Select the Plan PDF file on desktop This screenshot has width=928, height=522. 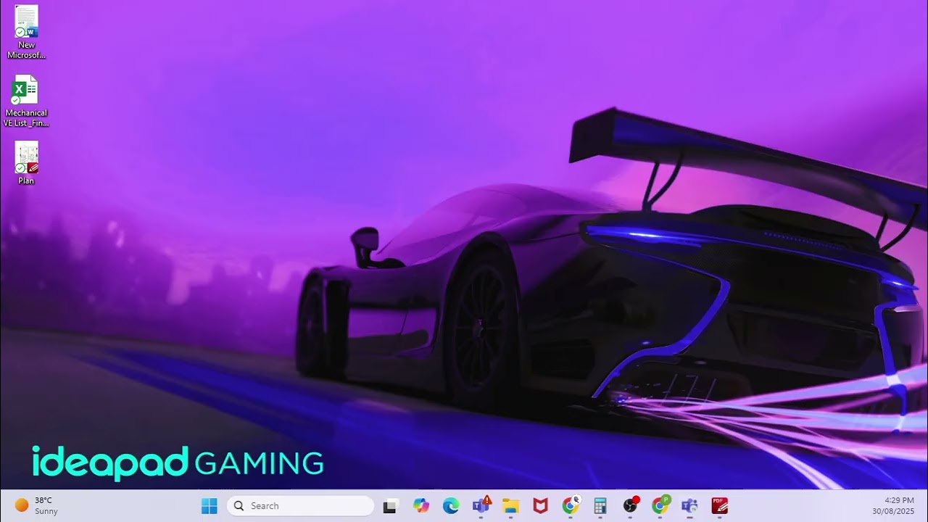click(26, 163)
